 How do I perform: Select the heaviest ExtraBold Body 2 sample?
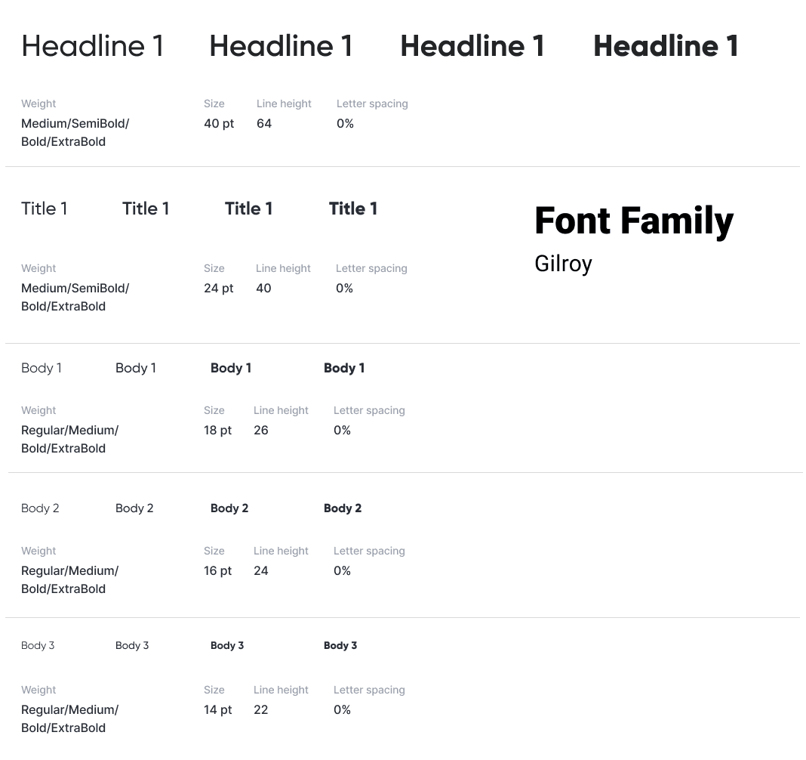343,508
